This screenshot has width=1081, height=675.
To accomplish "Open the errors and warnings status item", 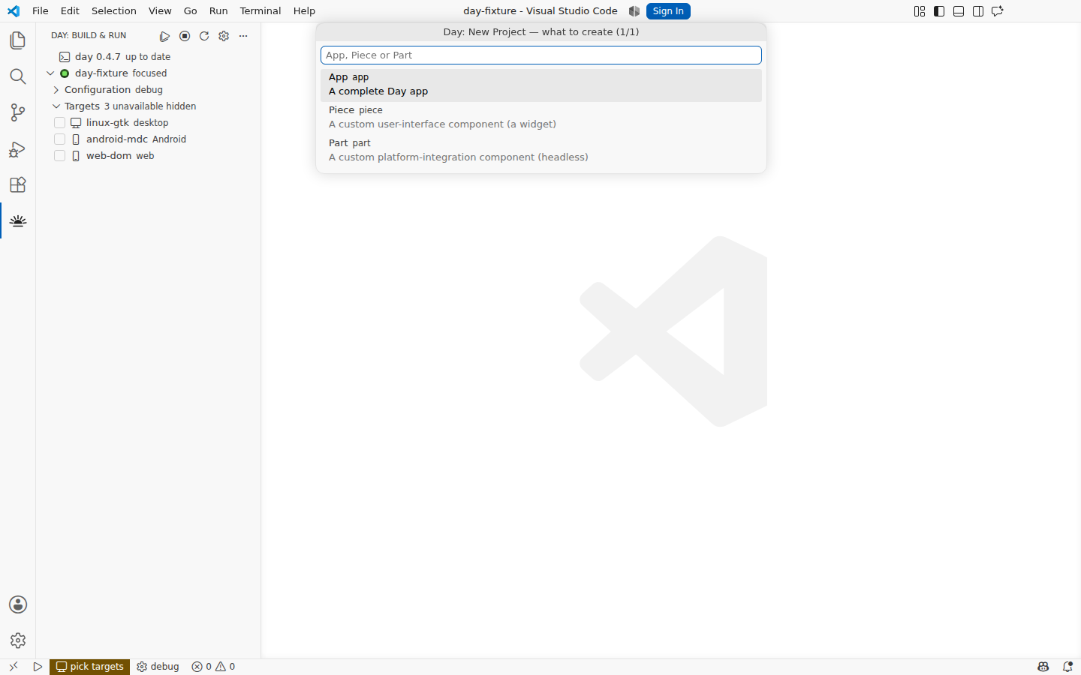I will coord(213,667).
